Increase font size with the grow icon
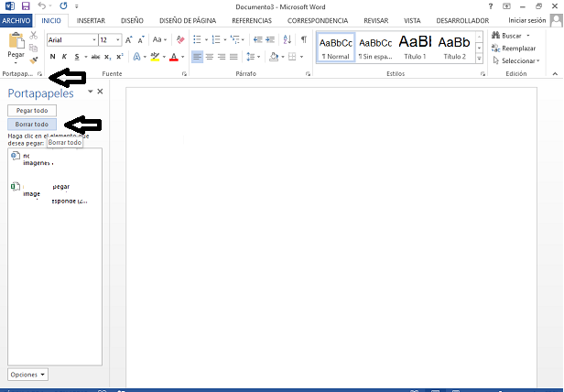564x392 pixels. tap(128, 40)
